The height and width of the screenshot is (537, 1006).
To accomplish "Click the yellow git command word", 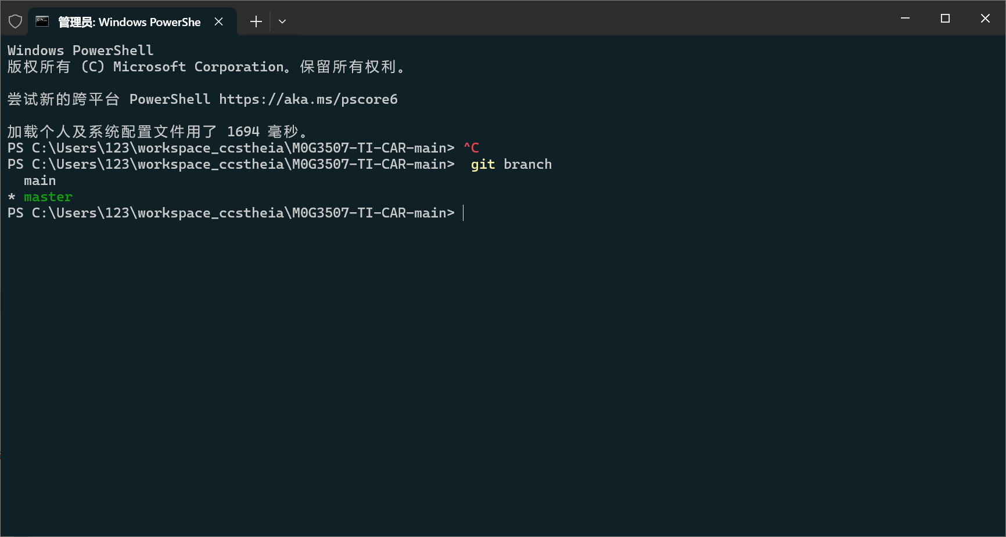I will point(483,165).
